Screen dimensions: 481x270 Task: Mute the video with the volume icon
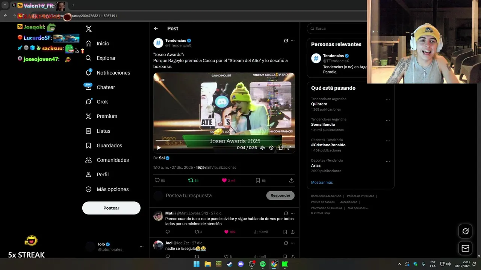(262, 148)
